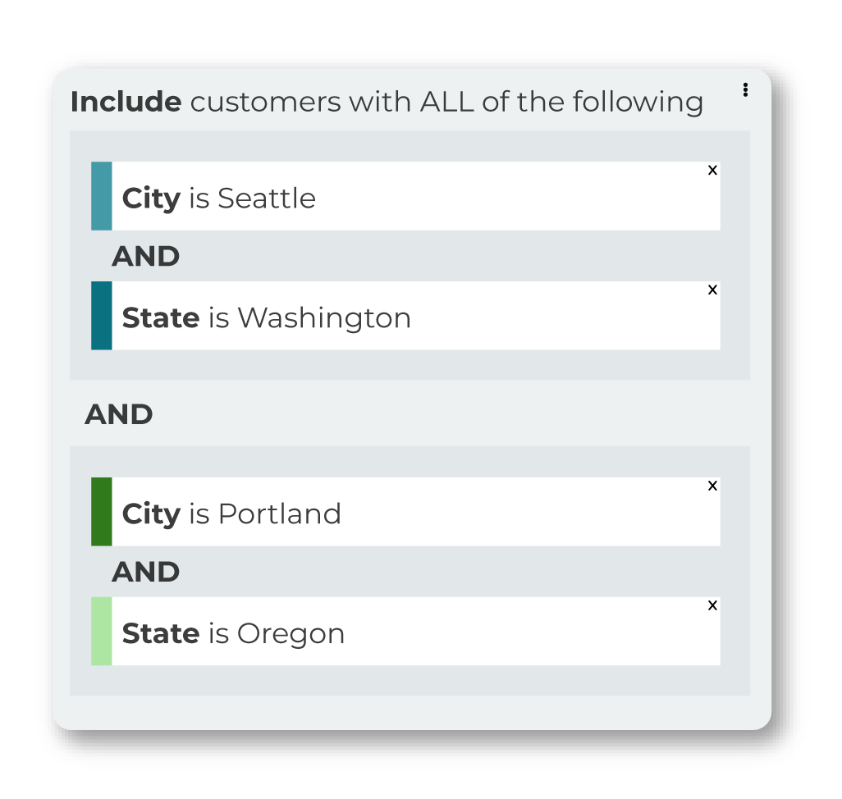Open the three-dot options menu
The image size is (842, 799).
745,89
